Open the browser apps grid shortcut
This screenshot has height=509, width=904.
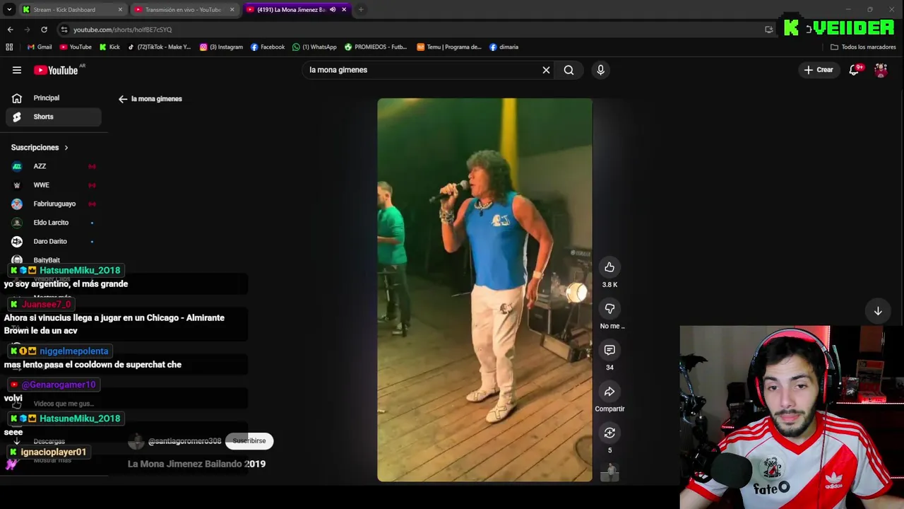[x=9, y=47]
